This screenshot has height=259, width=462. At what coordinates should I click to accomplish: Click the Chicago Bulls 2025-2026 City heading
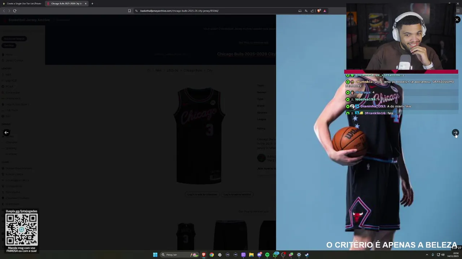[246, 54]
